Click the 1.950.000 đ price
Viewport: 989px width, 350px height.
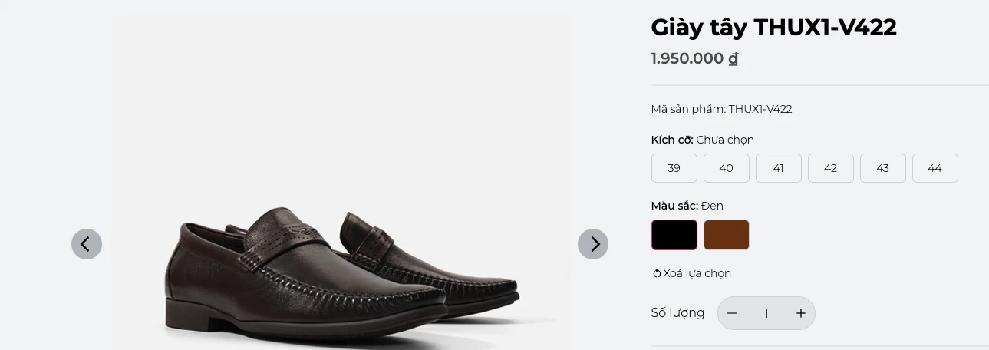(x=694, y=58)
